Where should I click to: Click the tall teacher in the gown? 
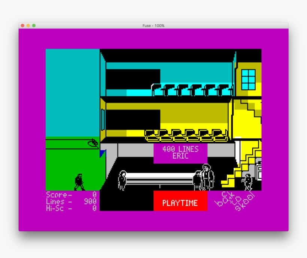coord(207,177)
